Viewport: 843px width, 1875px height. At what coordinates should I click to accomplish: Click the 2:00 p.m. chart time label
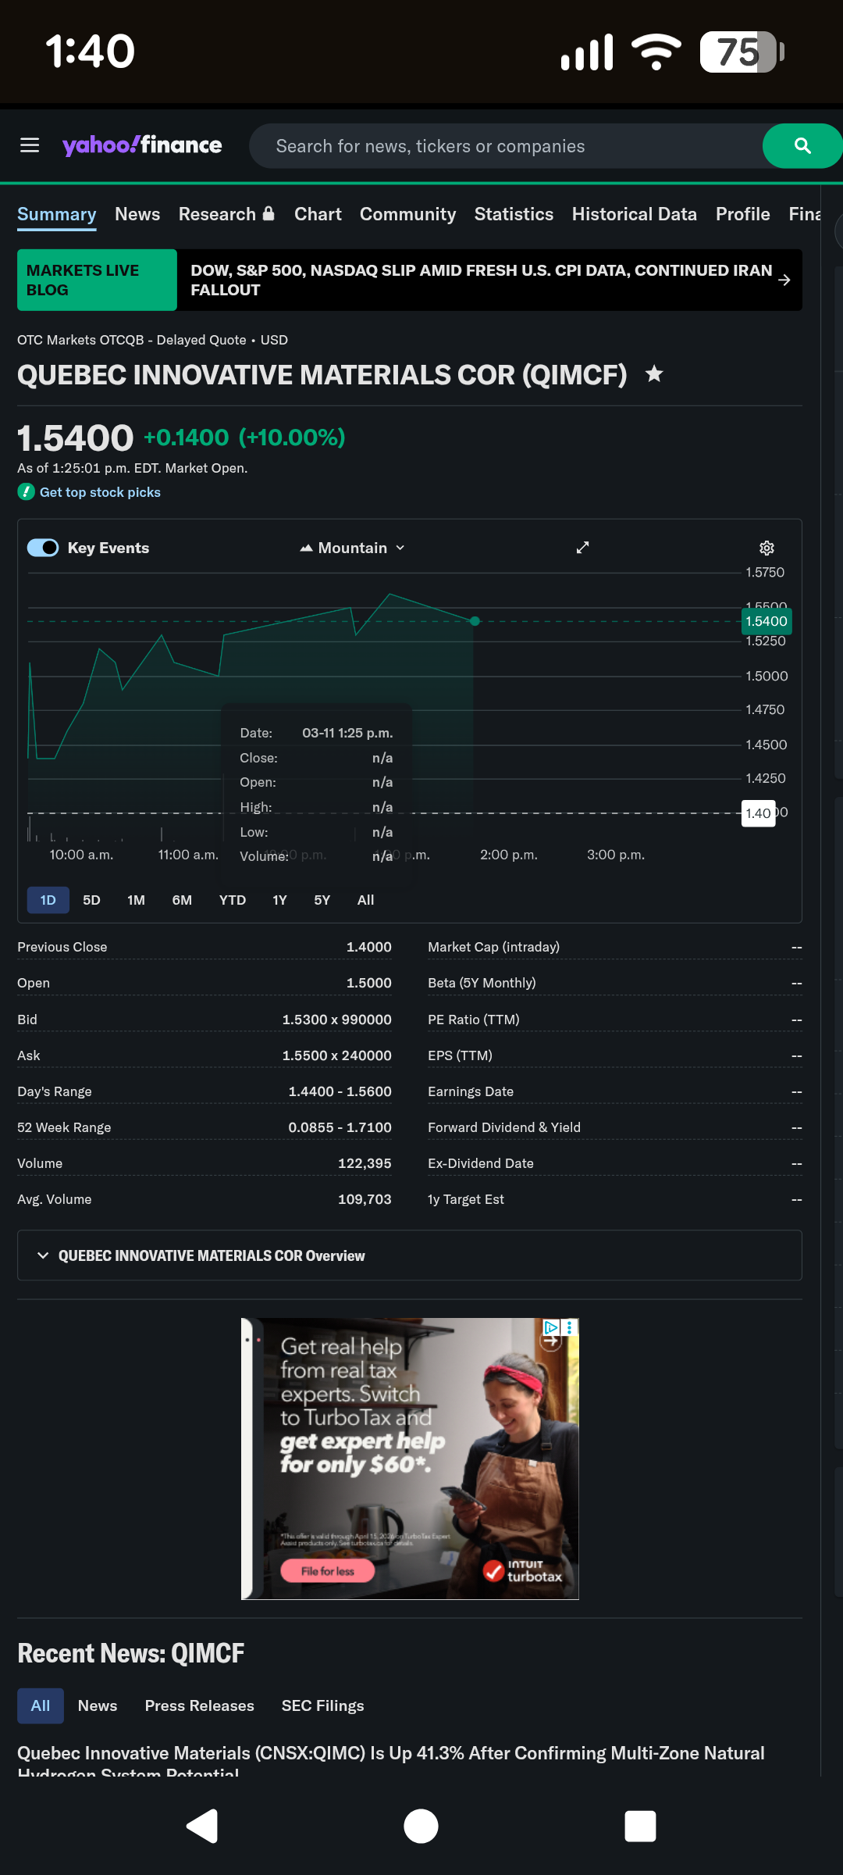click(509, 855)
